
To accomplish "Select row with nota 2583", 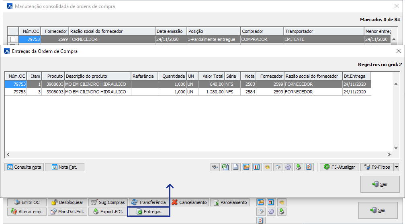I will 188,84.
